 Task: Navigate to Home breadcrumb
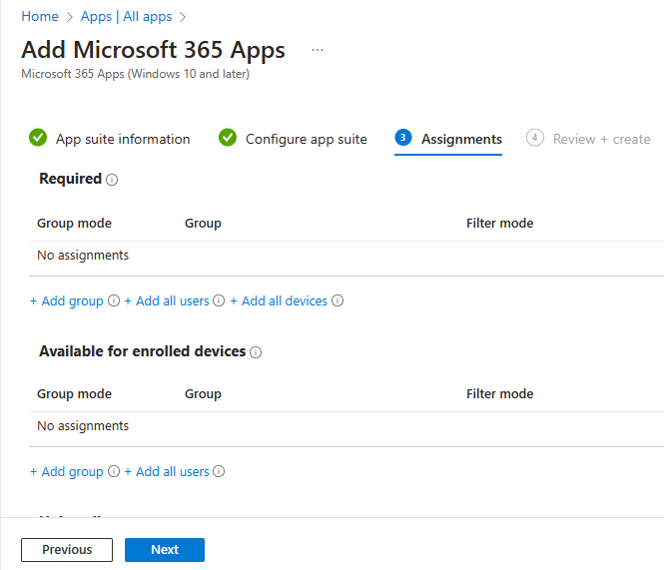pyautogui.click(x=40, y=17)
